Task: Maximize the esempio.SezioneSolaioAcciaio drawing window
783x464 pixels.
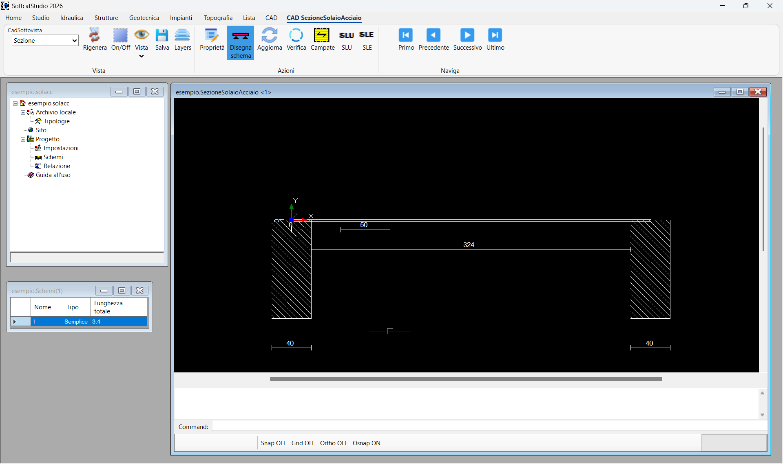Action: pyautogui.click(x=740, y=92)
